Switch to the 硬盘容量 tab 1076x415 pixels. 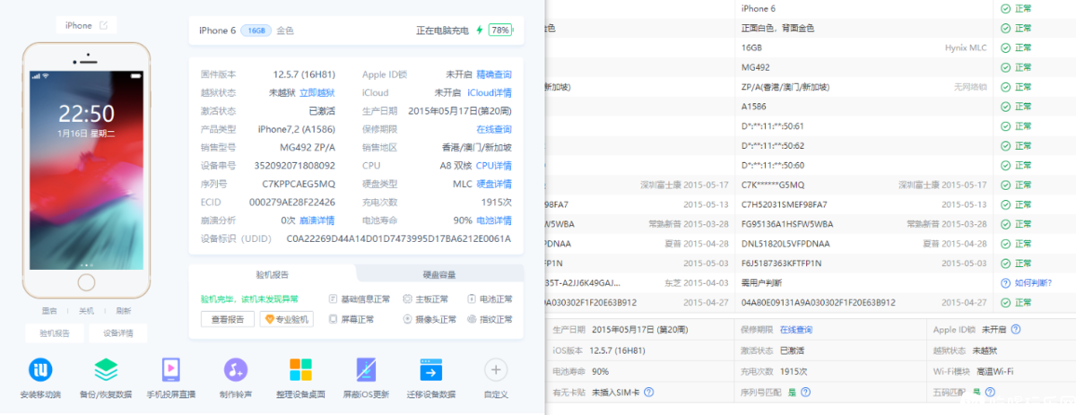point(439,274)
